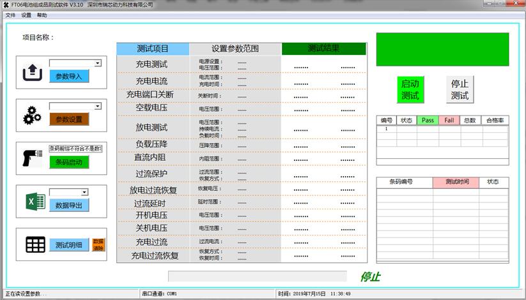Viewport: 526px width, 300px height.
Task: Click the 总数 column header
Action: pyautogui.click(x=470, y=121)
